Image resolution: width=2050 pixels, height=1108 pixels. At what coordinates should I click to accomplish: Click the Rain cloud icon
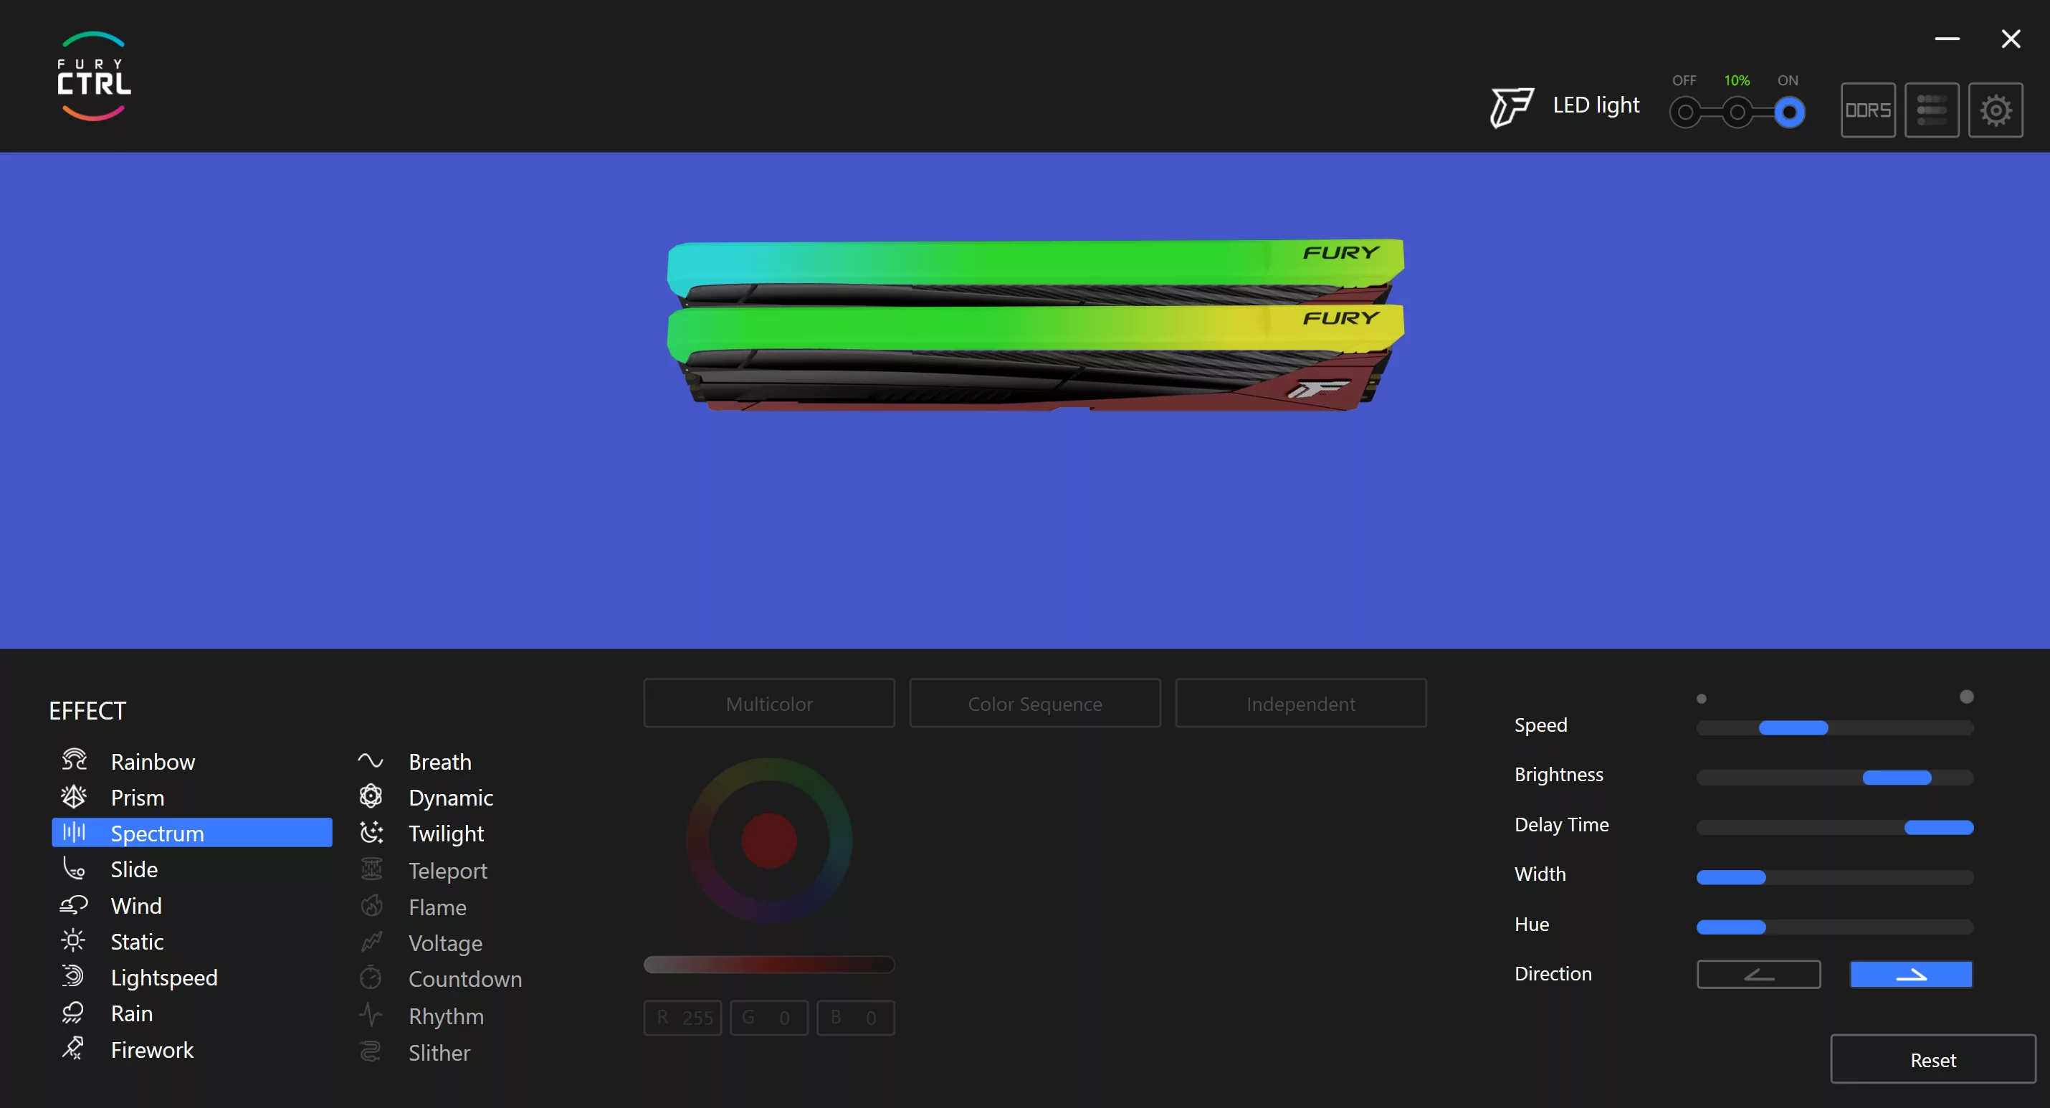pos(74,1013)
